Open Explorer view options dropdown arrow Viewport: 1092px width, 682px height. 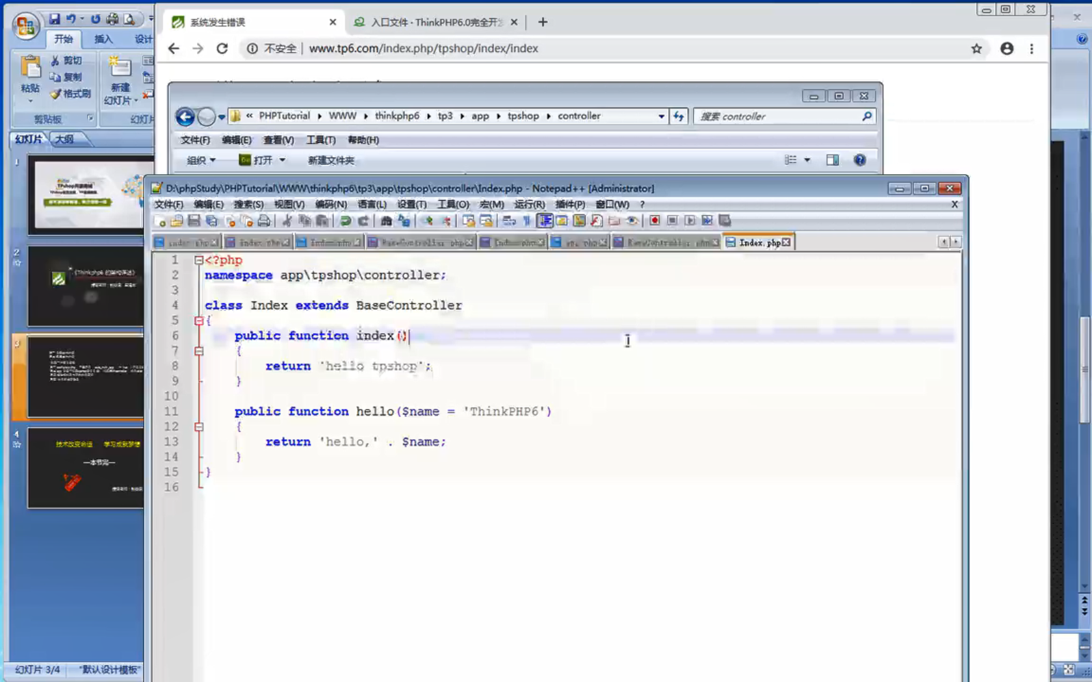(807, 160)
